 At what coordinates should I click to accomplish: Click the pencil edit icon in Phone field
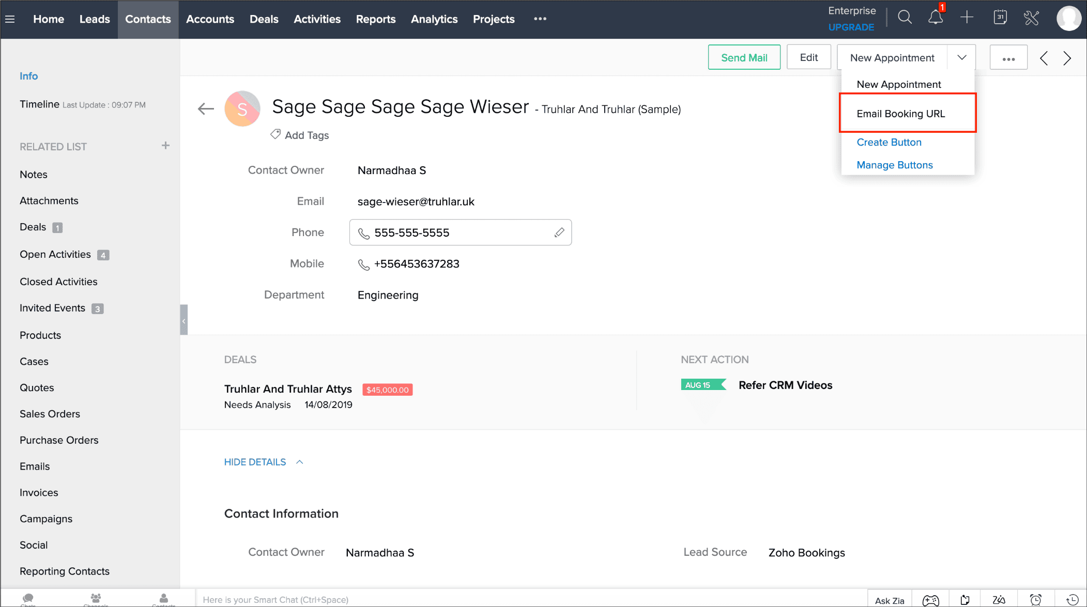[x=559, y=232]
